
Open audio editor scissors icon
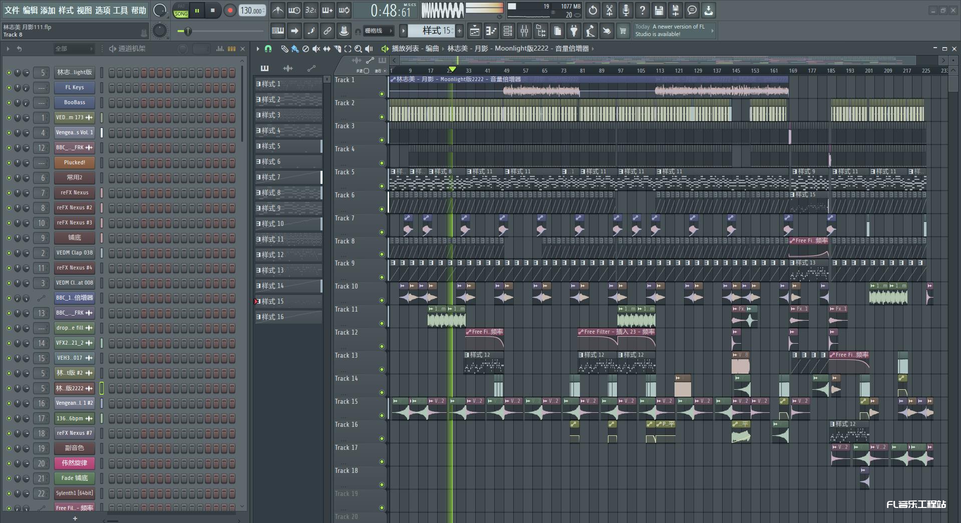609,10
